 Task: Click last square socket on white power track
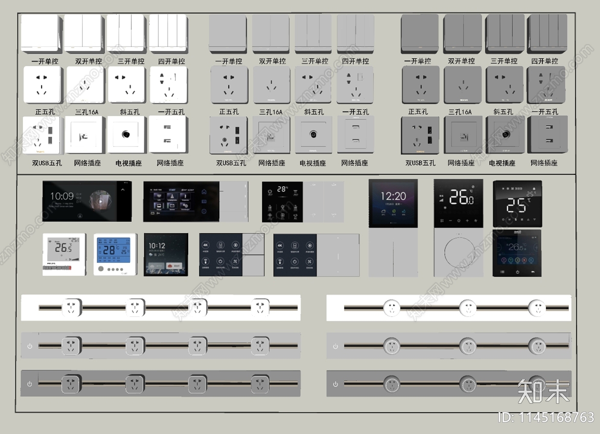click(x=260, y=307)
